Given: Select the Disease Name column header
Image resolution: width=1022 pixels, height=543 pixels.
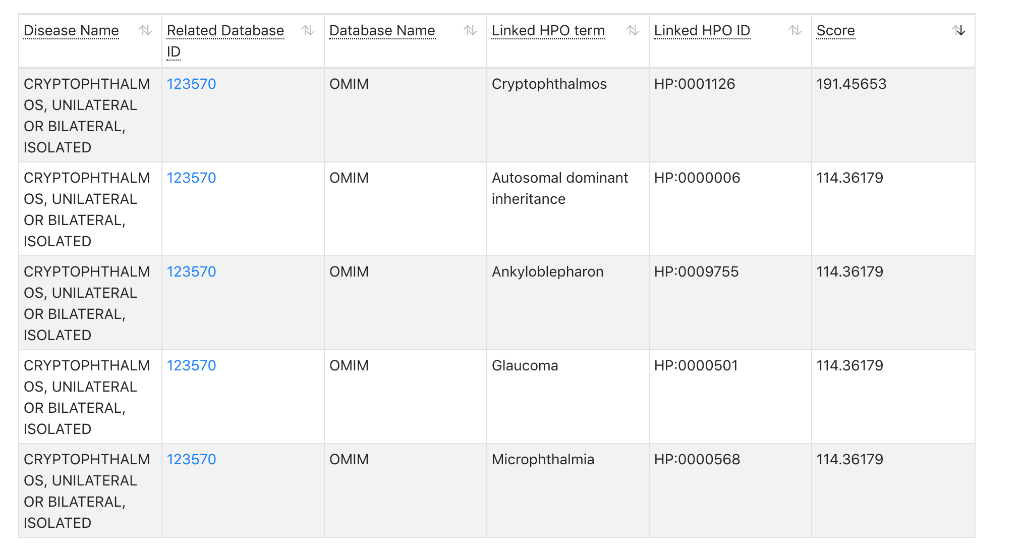Looking at the screenshot, I should pos(71,31).
